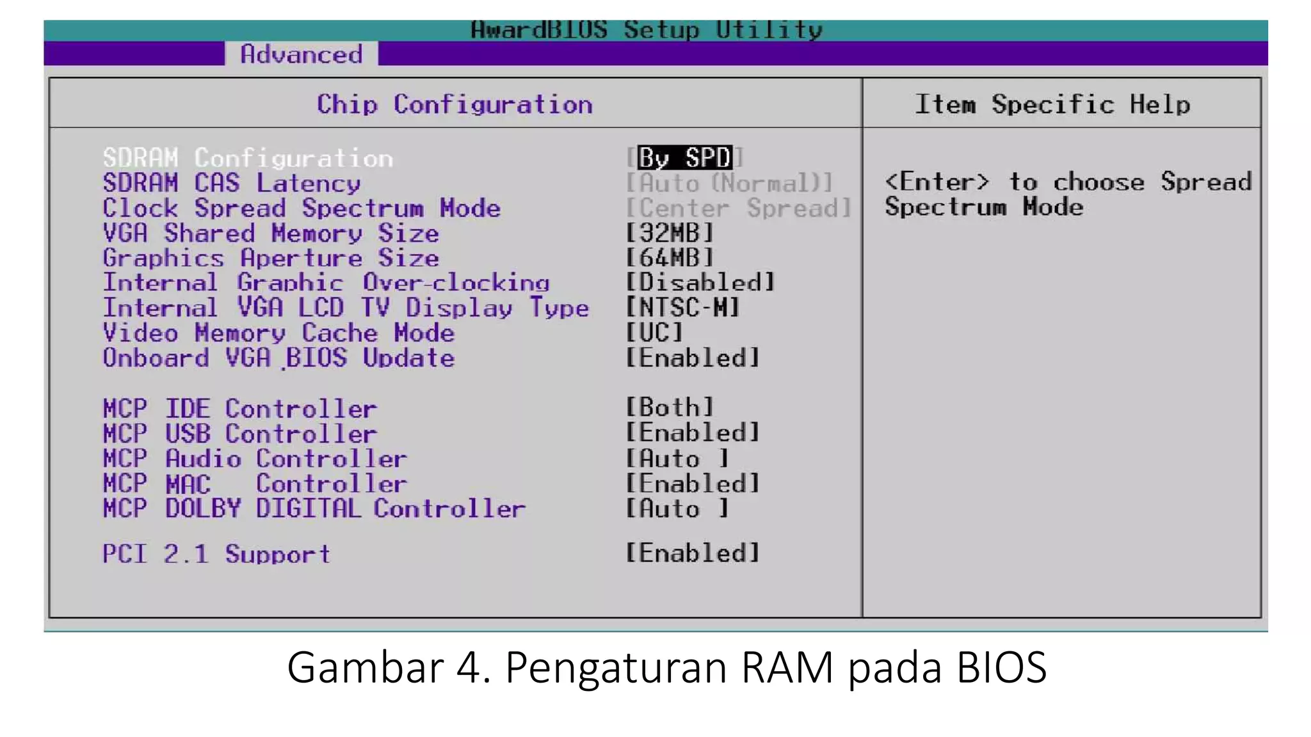Change the UC cache mode value
1311x737 pixels.
pyautogui.click(x=654, y=333)
